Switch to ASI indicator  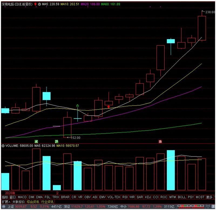click(x=95, y=197)
